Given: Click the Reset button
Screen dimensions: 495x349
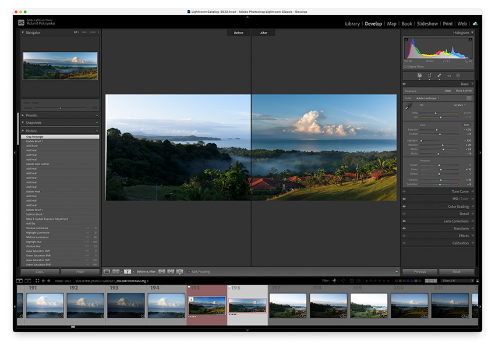Looking at the screenshot, I should click(457, 272).
